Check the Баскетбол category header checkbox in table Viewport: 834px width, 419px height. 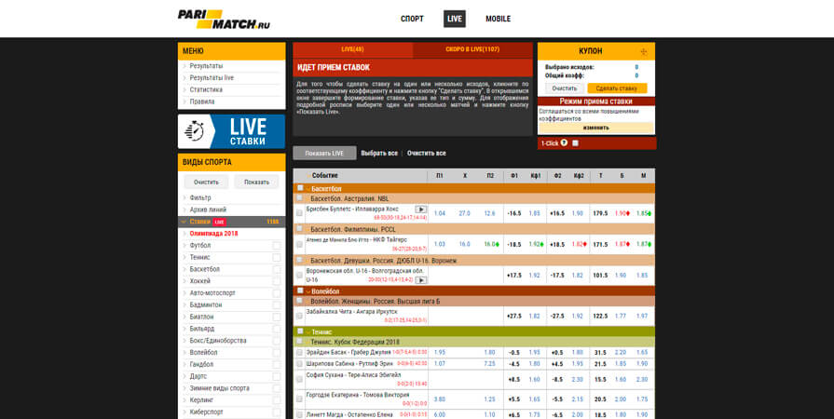coord(300,188)
